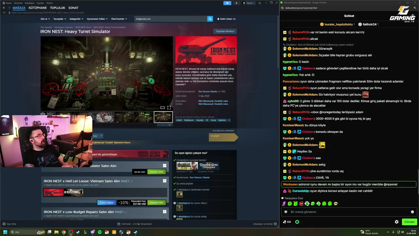Click username SolomonMcAdam on the Göreceyik message
The height and width of the screenshot is (236, 419).
coord(305,49)
